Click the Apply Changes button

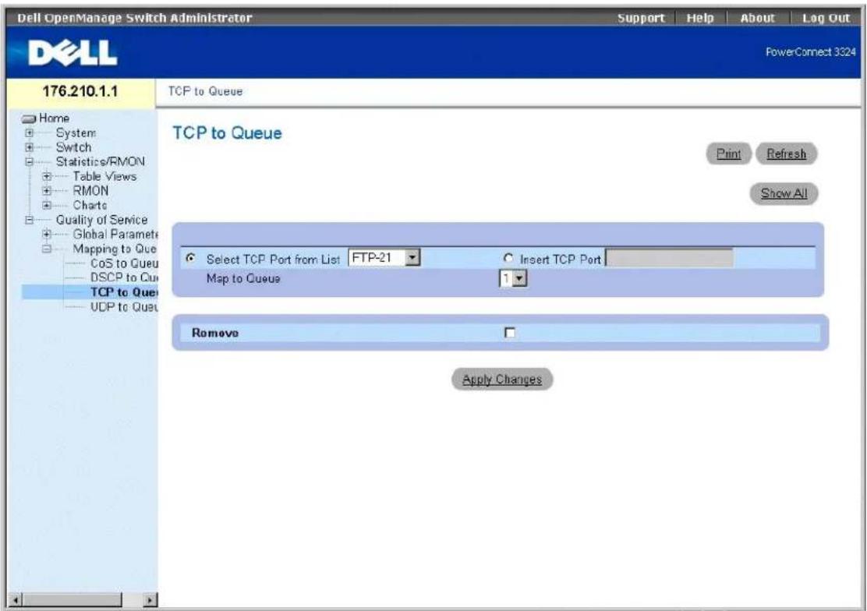[502, 380]
